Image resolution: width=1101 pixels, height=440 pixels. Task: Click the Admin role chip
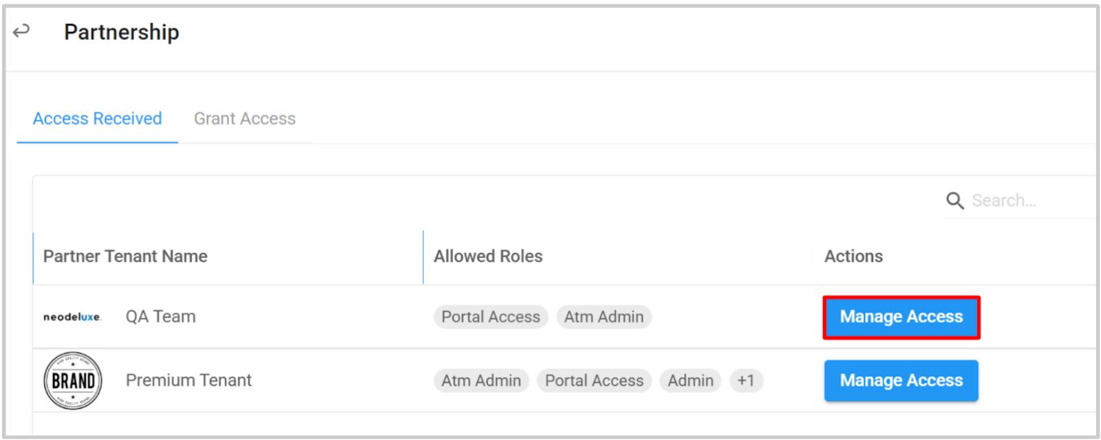[x=690, y=381]
